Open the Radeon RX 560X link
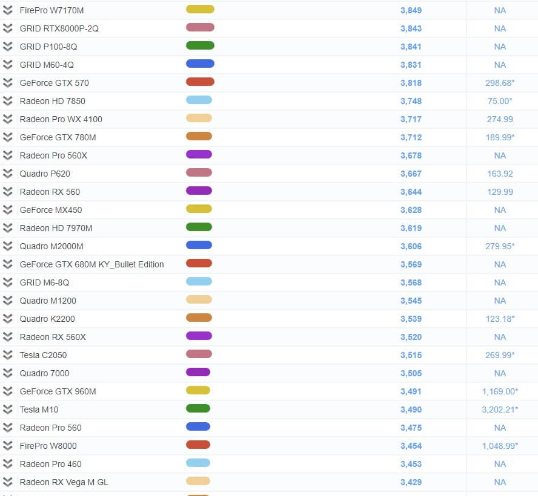Screen dimensions: 538x496 point(53,337)
